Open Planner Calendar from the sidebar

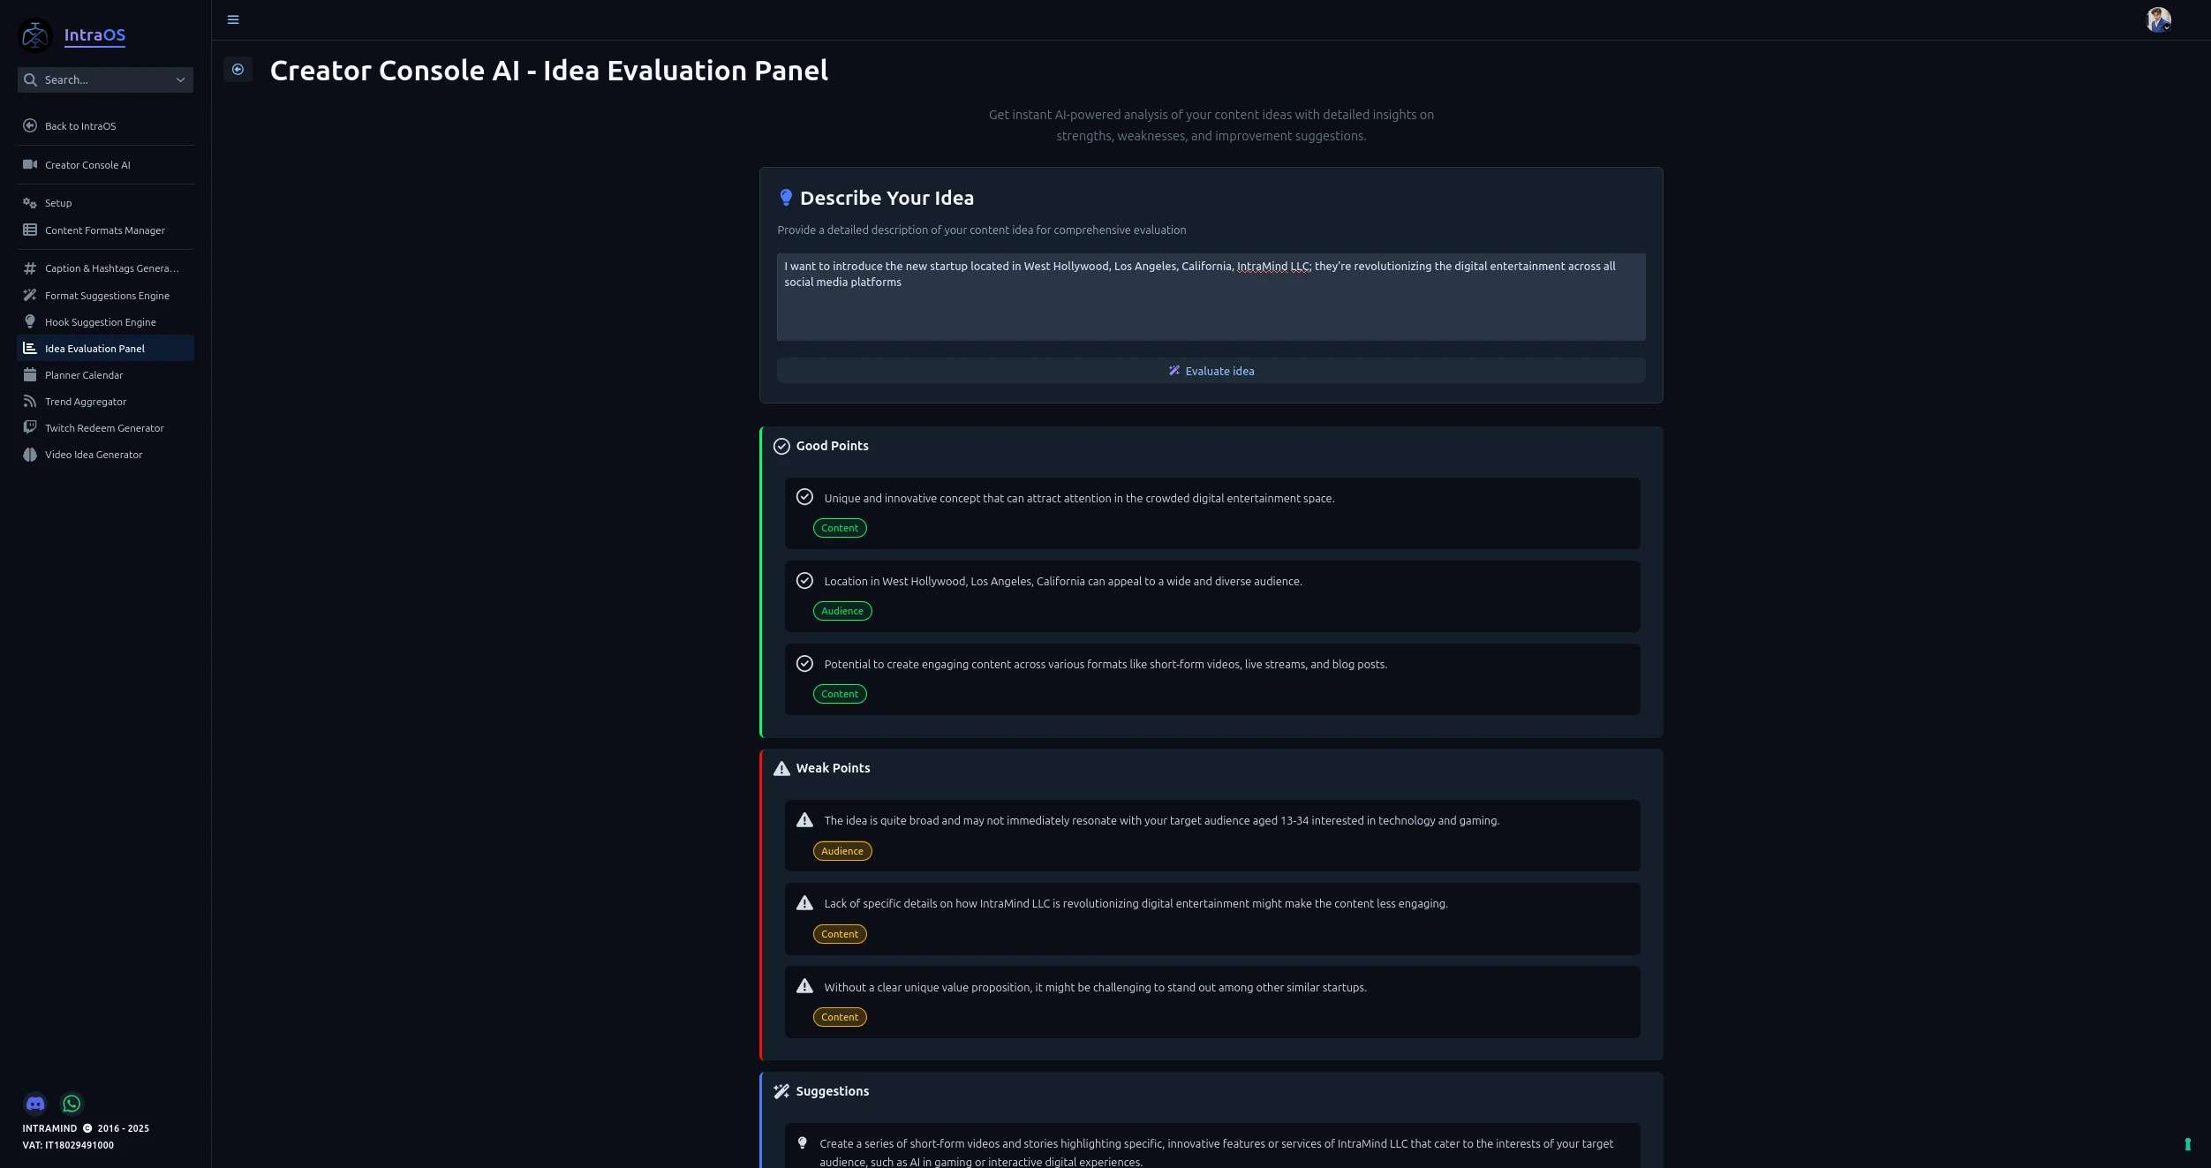[x=84, y=375]
